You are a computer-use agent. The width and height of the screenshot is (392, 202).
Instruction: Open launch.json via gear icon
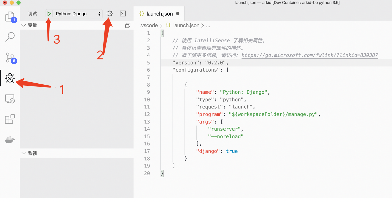pos(110,14)
